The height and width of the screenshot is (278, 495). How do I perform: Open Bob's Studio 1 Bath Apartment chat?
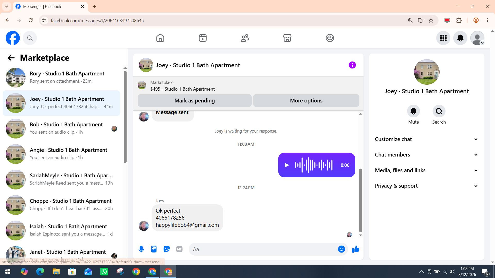click(61, 128)
